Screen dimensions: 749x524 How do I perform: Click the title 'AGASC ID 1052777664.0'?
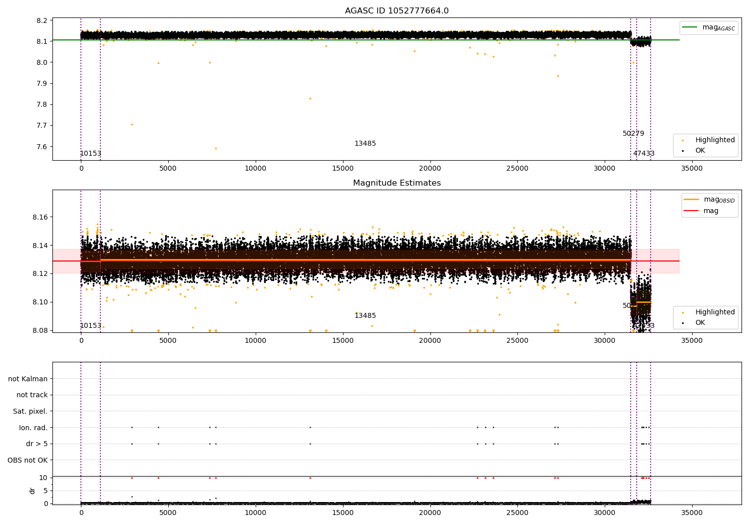[x=396, y=11]
